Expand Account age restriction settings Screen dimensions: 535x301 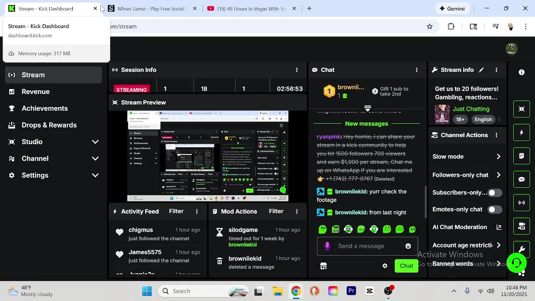click(x=498, y=245)
